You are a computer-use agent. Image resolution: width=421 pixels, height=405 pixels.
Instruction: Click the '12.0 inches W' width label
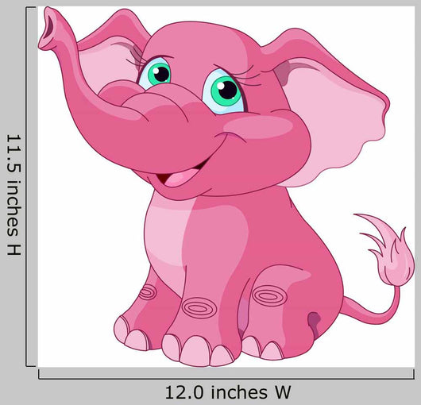[228, 392]
